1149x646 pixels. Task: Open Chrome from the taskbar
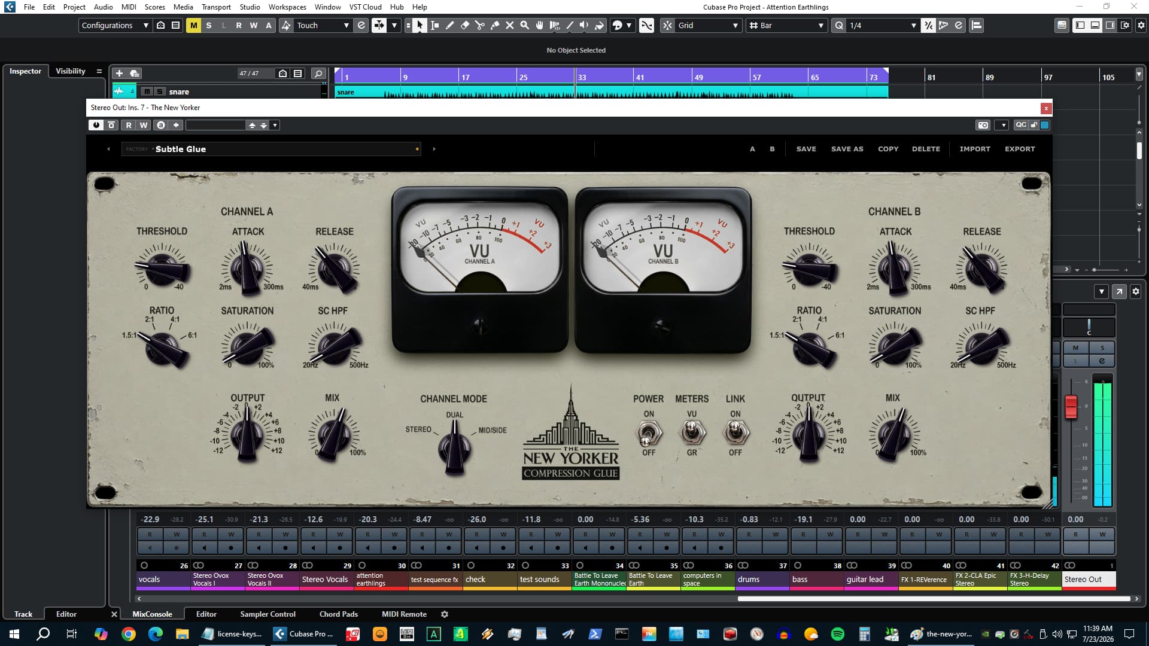click(128, 634)
